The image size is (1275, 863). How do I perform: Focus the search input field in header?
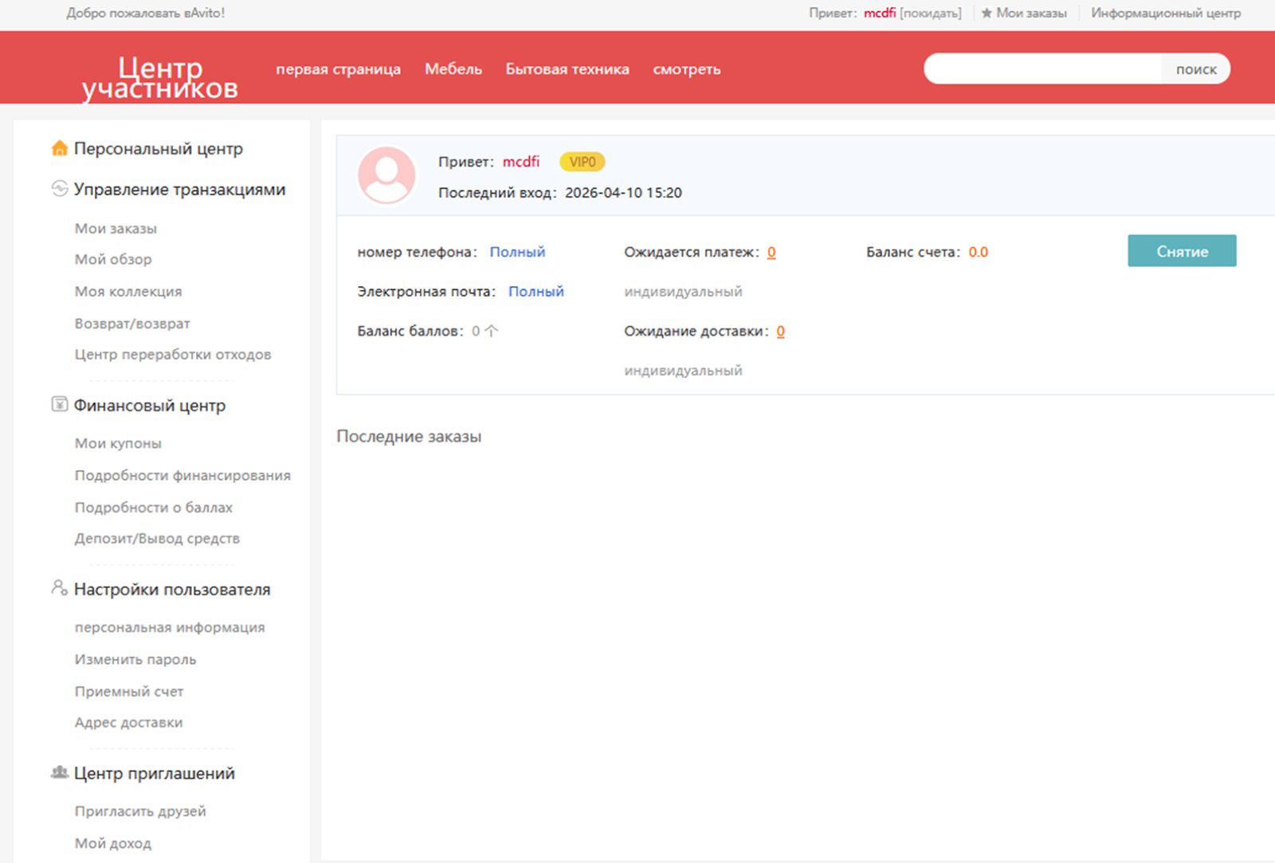(x=1044, y=69)
